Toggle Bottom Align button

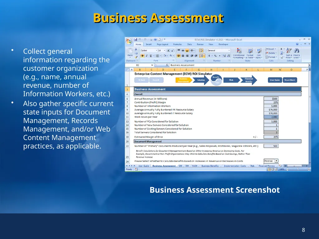point(187,50)
